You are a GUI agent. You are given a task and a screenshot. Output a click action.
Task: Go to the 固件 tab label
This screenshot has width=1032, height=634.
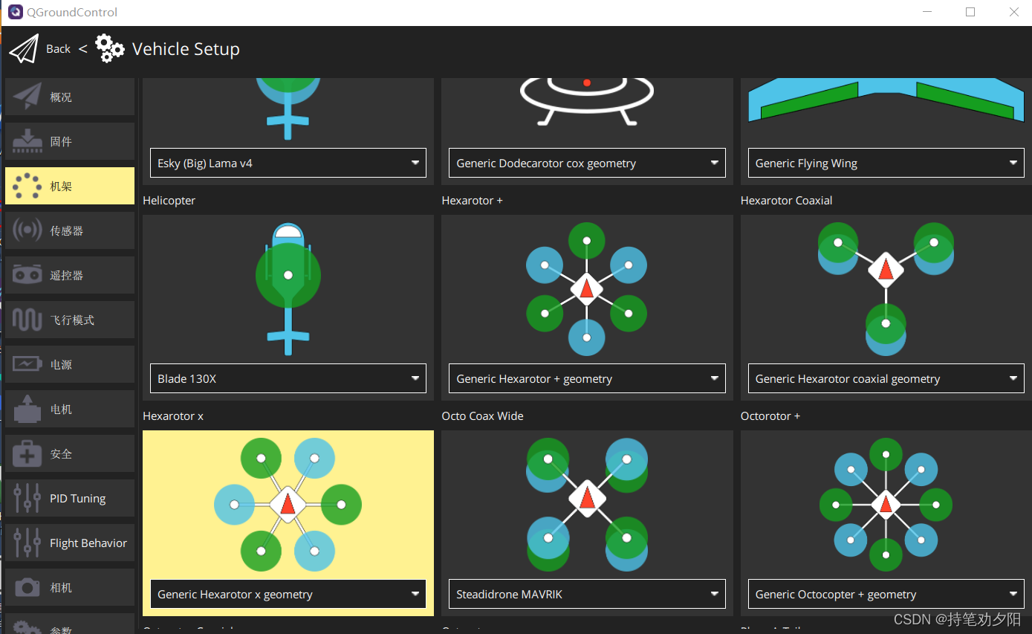click(61, 142)
